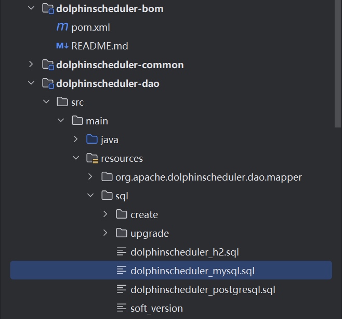The height and width of the screenshot is (319, 342).
Task: Select dolphinscheduler_mysql.sql in the tree
Action: click(x=192, y=271)
